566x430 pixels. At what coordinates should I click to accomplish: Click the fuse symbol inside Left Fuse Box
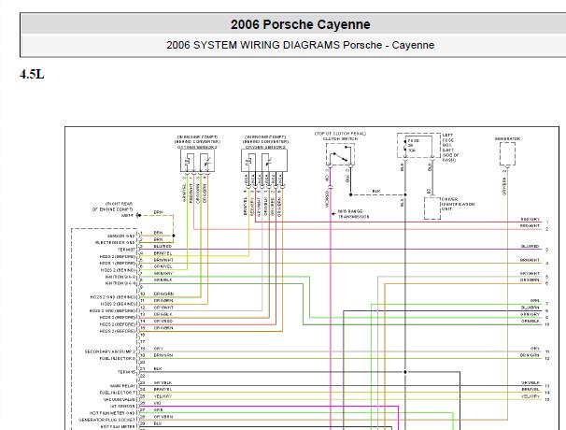[x=404, y=146]
